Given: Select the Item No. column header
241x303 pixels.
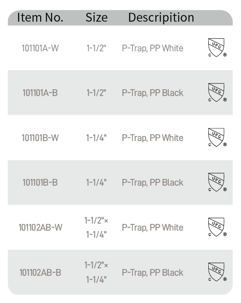Looking at the screenshot, I should [x=40, y=17].
